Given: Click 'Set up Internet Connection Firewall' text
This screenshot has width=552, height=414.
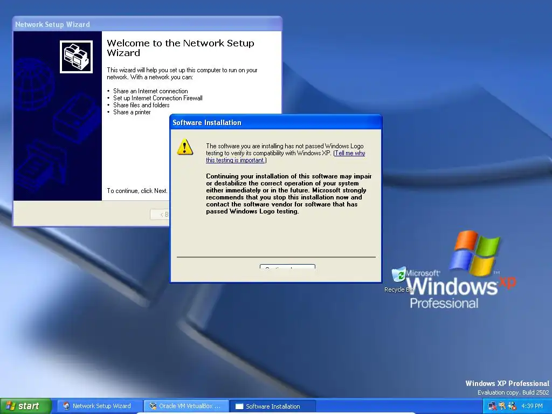Looking at the screenshot, I should [x=158, y=98].
